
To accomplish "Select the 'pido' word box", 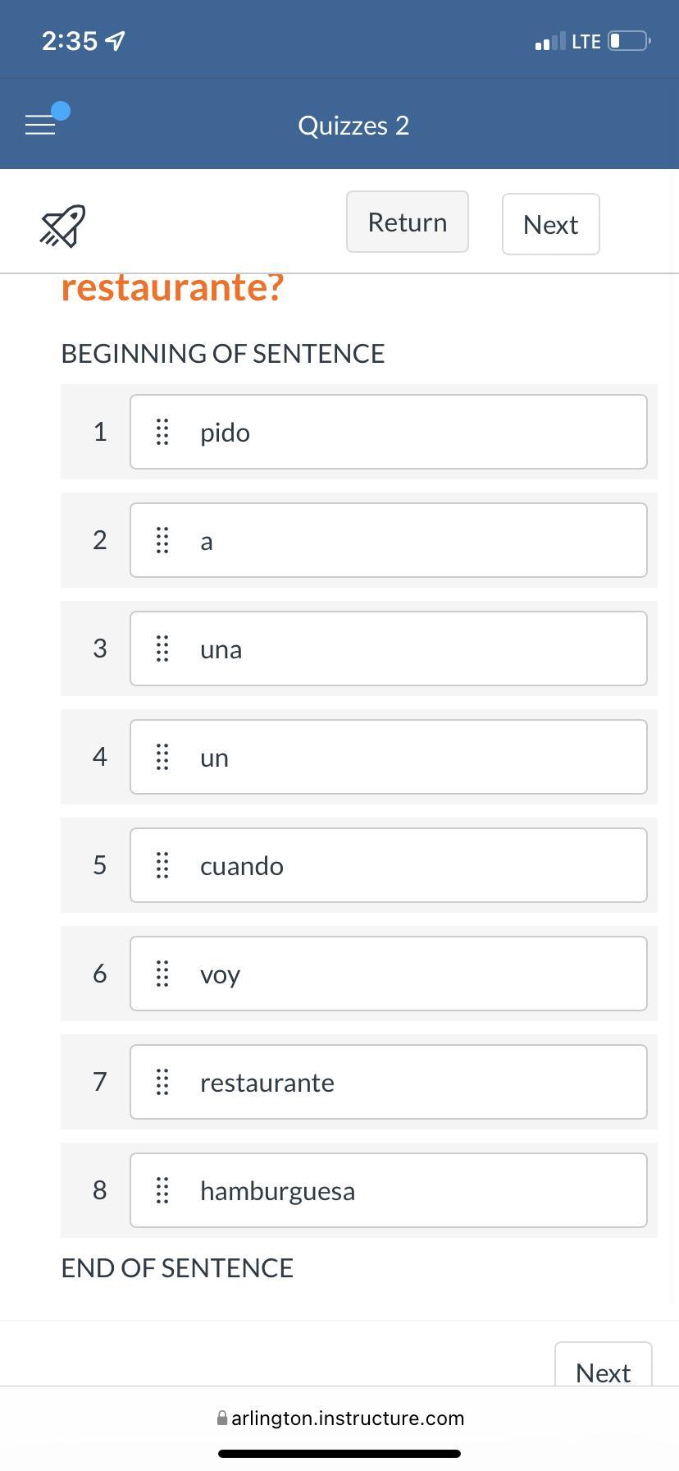I will coord(388,432).
